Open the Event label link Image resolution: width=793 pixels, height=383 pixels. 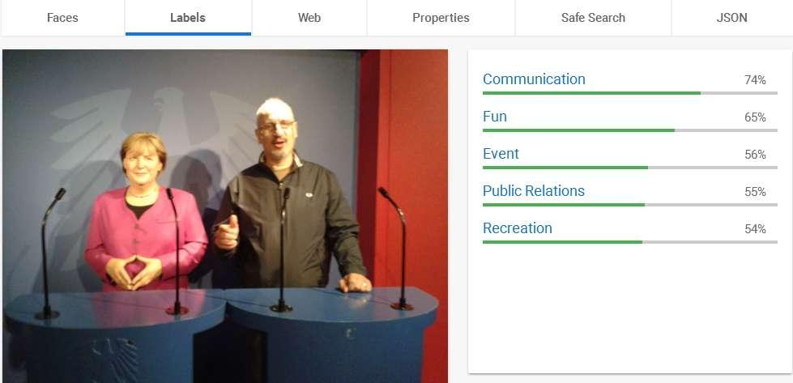(501, 154)
